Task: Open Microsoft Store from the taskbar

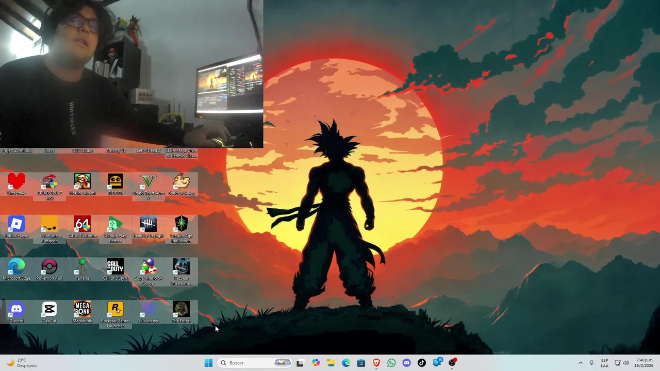Action: pyautogui.click(x=361, y=363)
